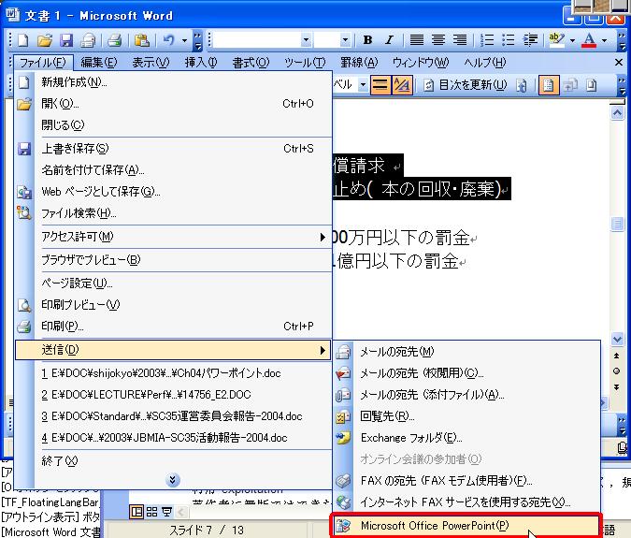Choose 名前を付けて保存 menu item

coord(173,170)
